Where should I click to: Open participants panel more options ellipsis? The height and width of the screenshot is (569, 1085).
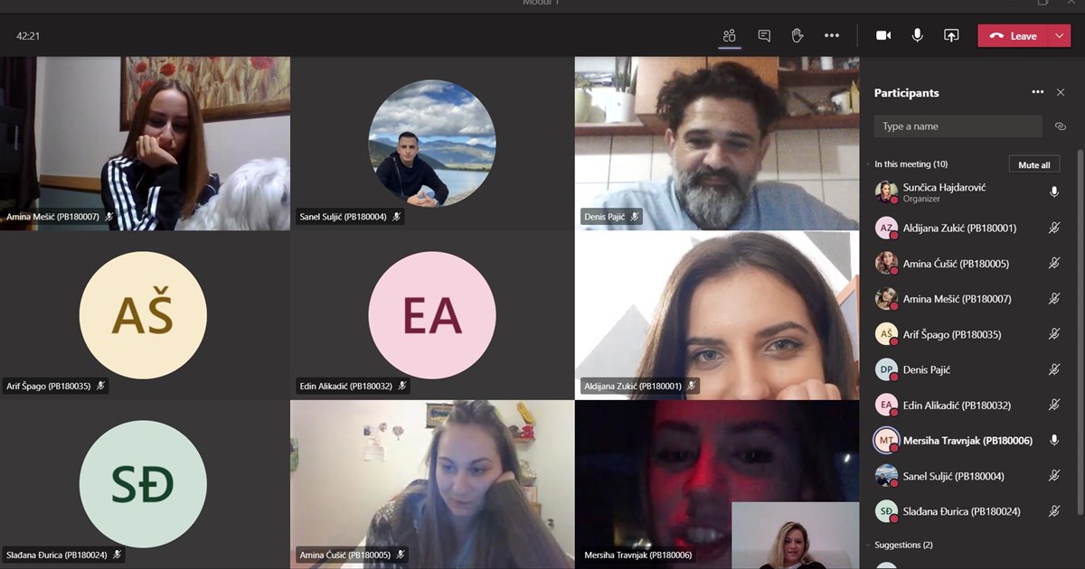point(1038,92)
